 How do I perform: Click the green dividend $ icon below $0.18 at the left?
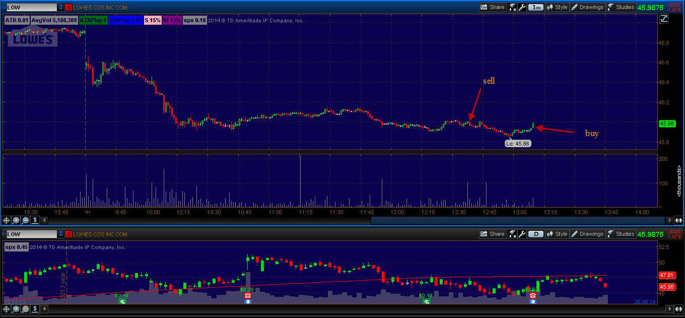[x=122, y=301]
